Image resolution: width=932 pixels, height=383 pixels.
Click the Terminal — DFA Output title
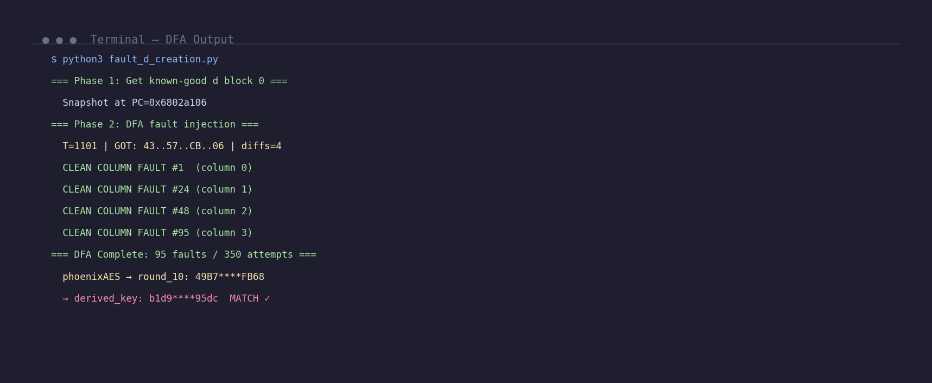162,40
